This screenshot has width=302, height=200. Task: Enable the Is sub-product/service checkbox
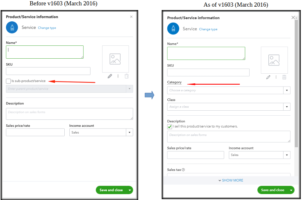[8, 81]
